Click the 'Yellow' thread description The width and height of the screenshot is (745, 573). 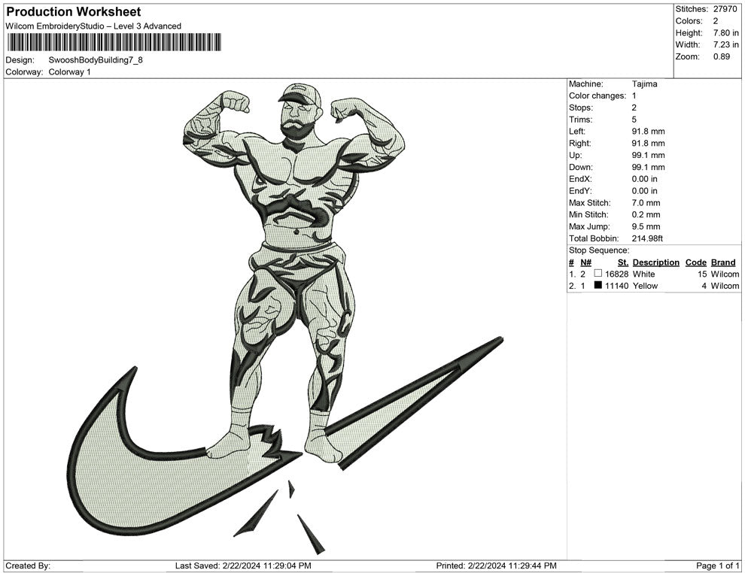tap(645, 286)
